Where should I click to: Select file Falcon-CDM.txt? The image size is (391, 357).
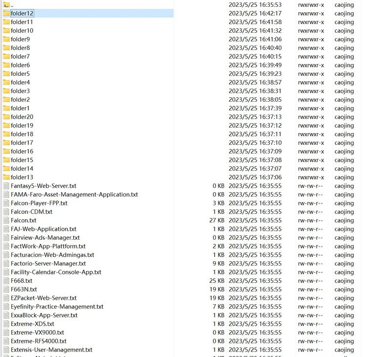pos(31,212)
